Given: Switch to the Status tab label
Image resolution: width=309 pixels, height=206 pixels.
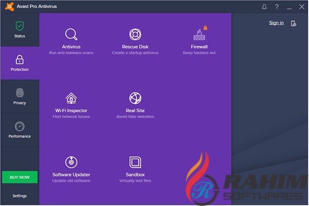Looking at the screenshot, I should [x=19, y=36].
